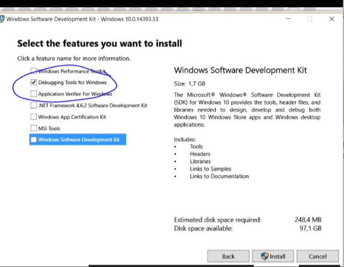The width and height of the screenshot is (344, 267).
Task: Select the Windows Performance Toolkit feature name
Action: click(x=71, y=71)
